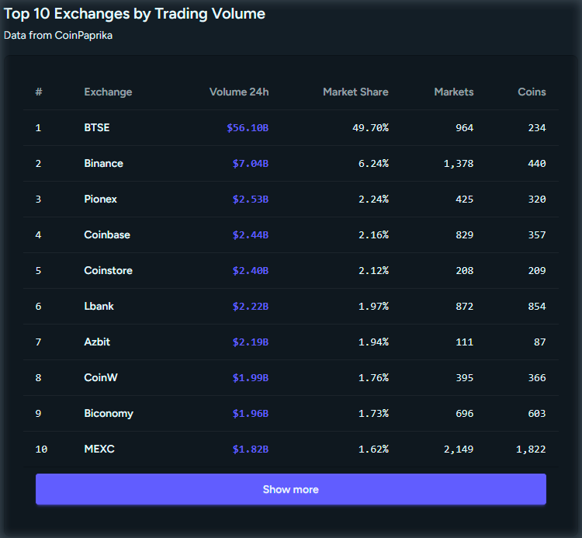Click the 1.62% market share cell
Viewport: 582px width, 538px height.
(373, 449)
